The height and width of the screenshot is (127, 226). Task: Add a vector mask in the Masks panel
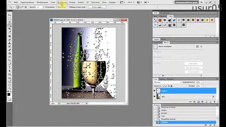(201, 47)
